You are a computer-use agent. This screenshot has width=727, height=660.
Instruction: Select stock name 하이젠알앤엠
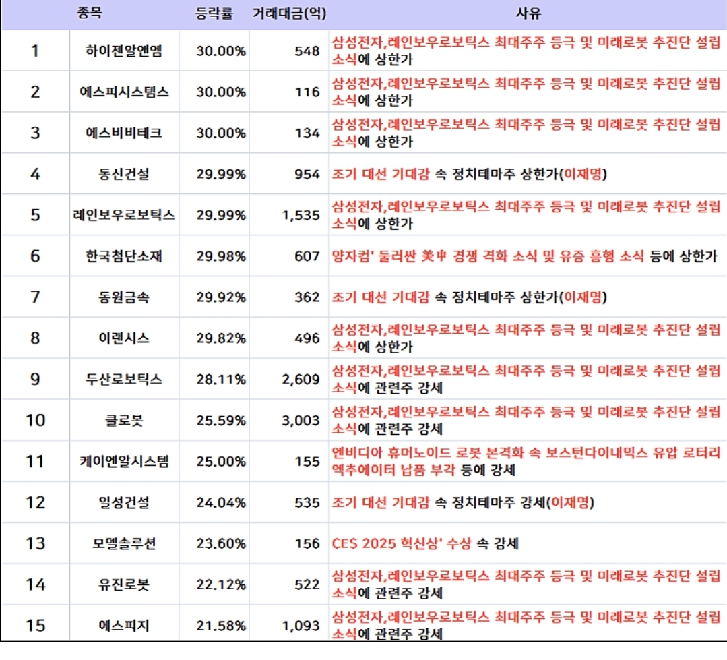(124, 51)
